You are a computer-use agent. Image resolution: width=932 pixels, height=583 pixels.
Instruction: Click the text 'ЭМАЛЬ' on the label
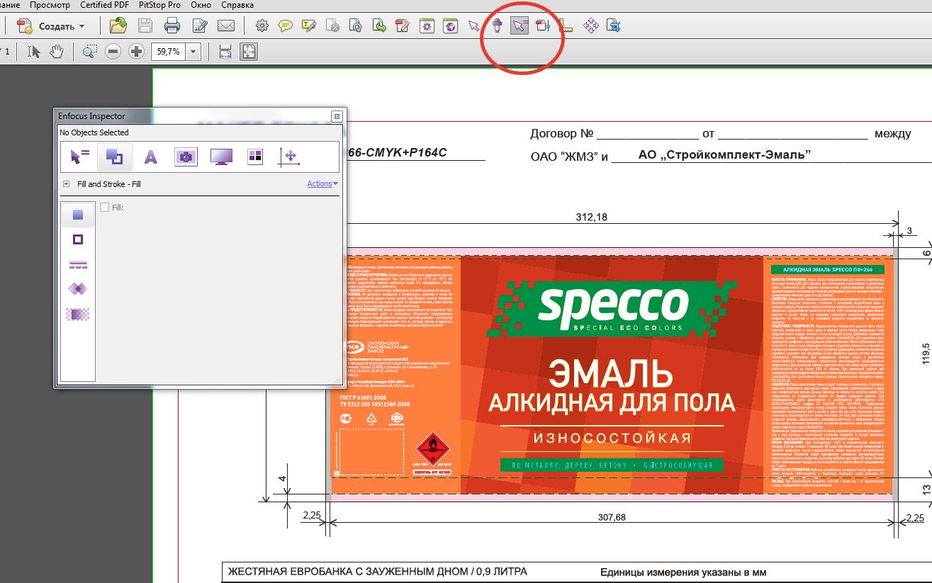(x=611, y=374)
